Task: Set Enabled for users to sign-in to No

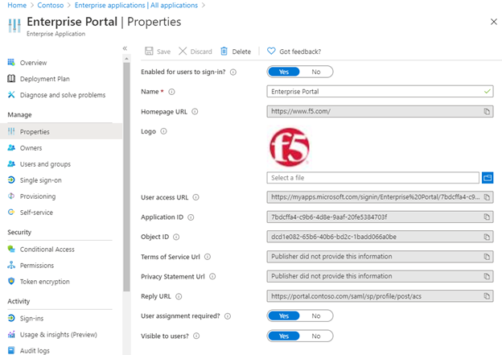Action: 316,72
